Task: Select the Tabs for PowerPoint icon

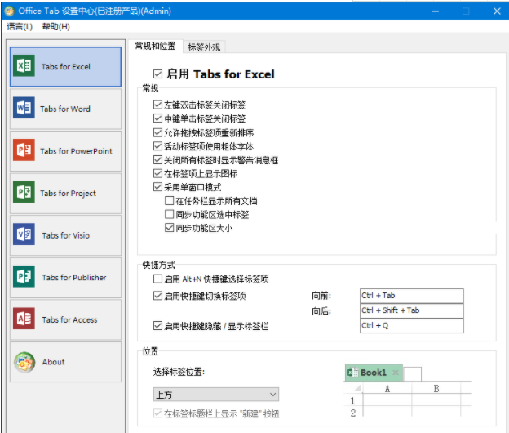Action: 24,151
